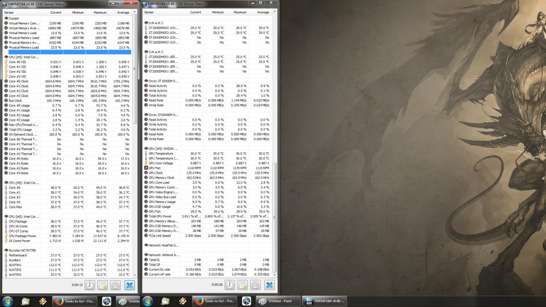This screenshot has width=546, height=307.
Task: Select the GPU Memory Usage row
Action: tap(207, 202)
